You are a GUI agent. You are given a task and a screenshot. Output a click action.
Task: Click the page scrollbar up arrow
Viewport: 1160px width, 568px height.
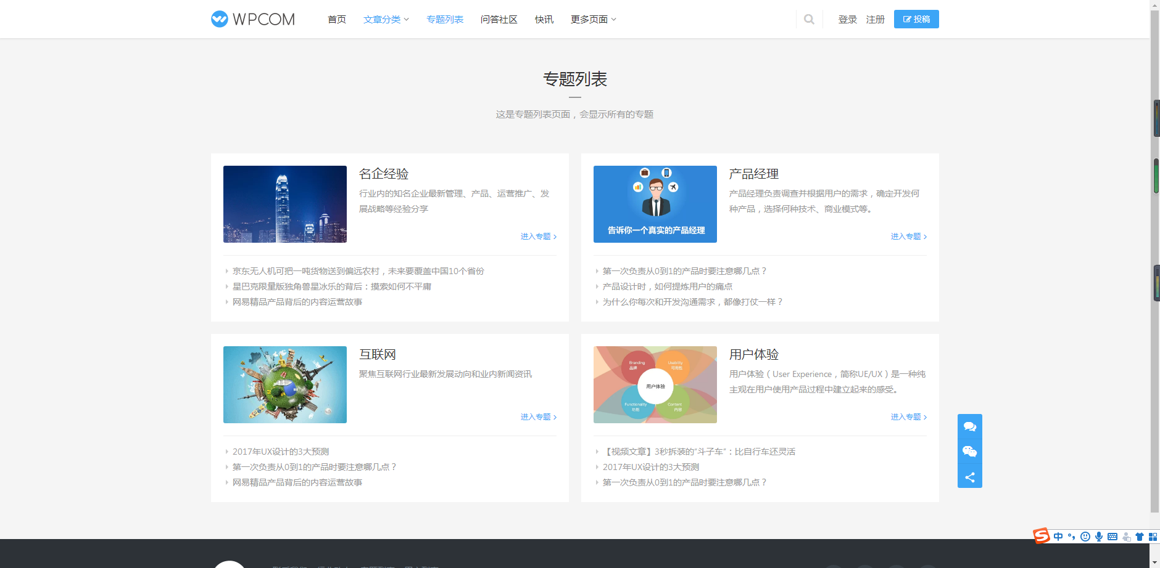point(1155,4)
